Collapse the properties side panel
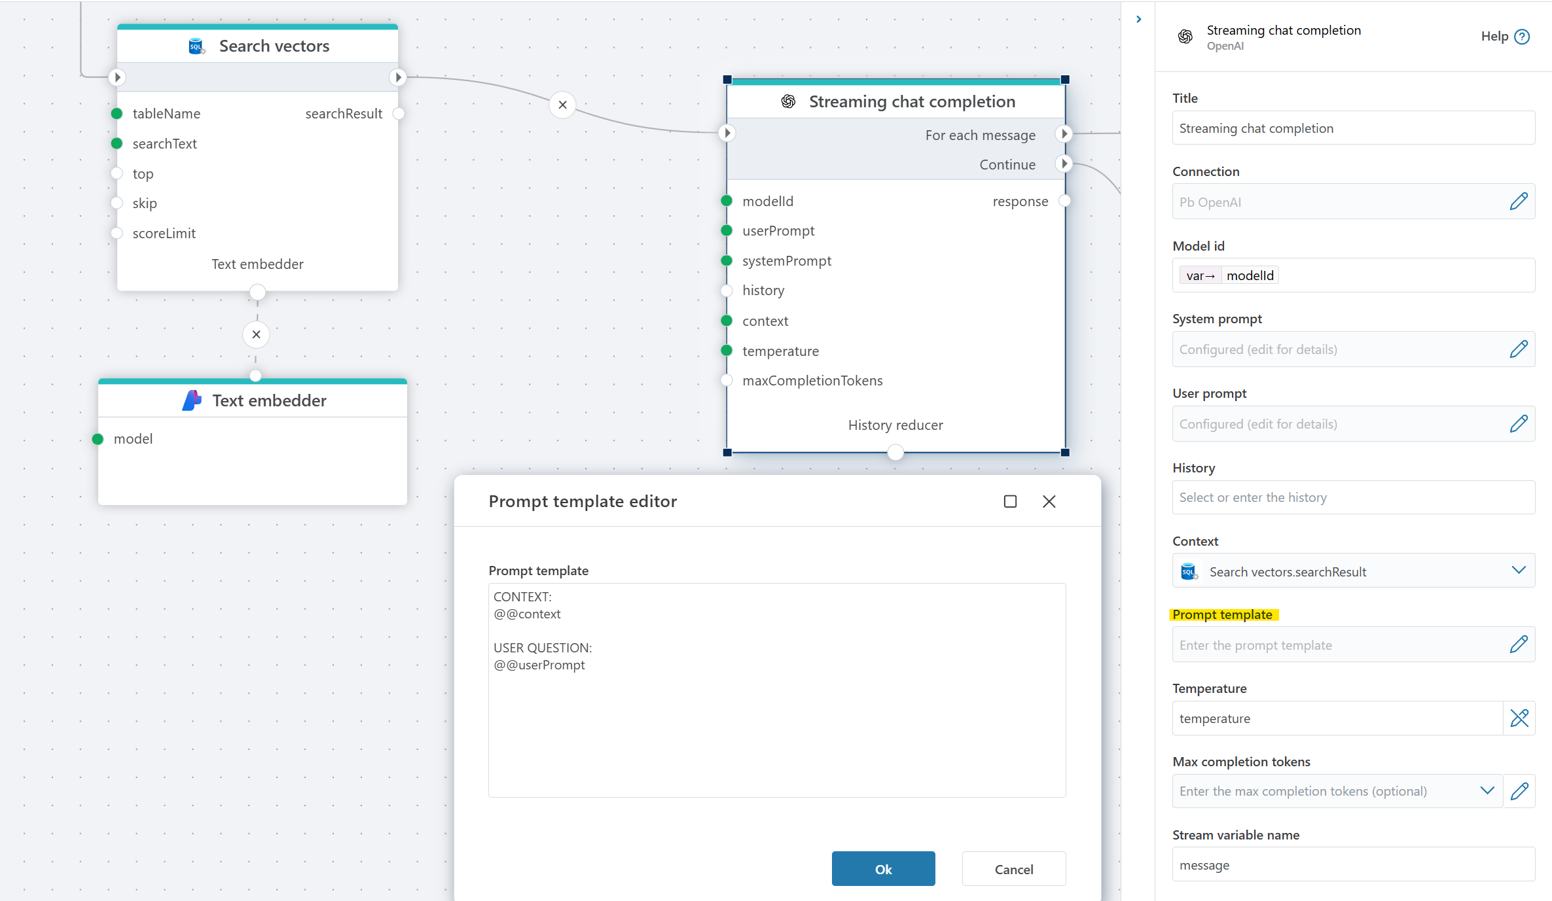This screenshot has height=901, width=1552. [1139, 19]
